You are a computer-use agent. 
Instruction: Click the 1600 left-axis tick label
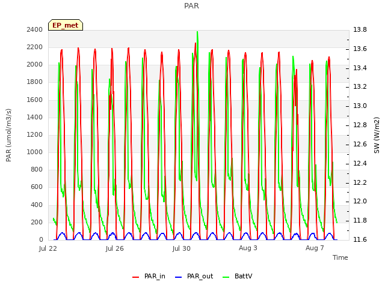pyautogui.click(x=35, y=100)
